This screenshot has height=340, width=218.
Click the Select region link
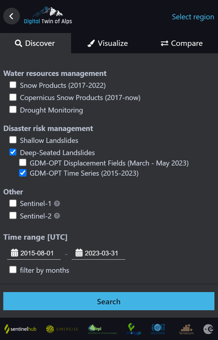pos(193,17)
